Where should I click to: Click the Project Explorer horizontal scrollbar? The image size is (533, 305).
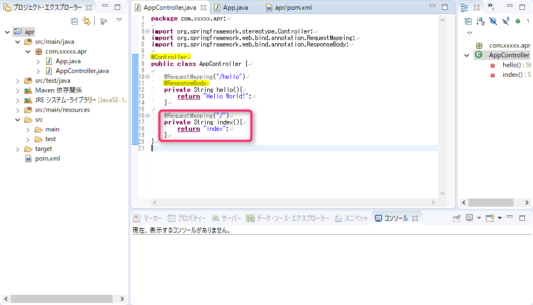coord(62,299)
